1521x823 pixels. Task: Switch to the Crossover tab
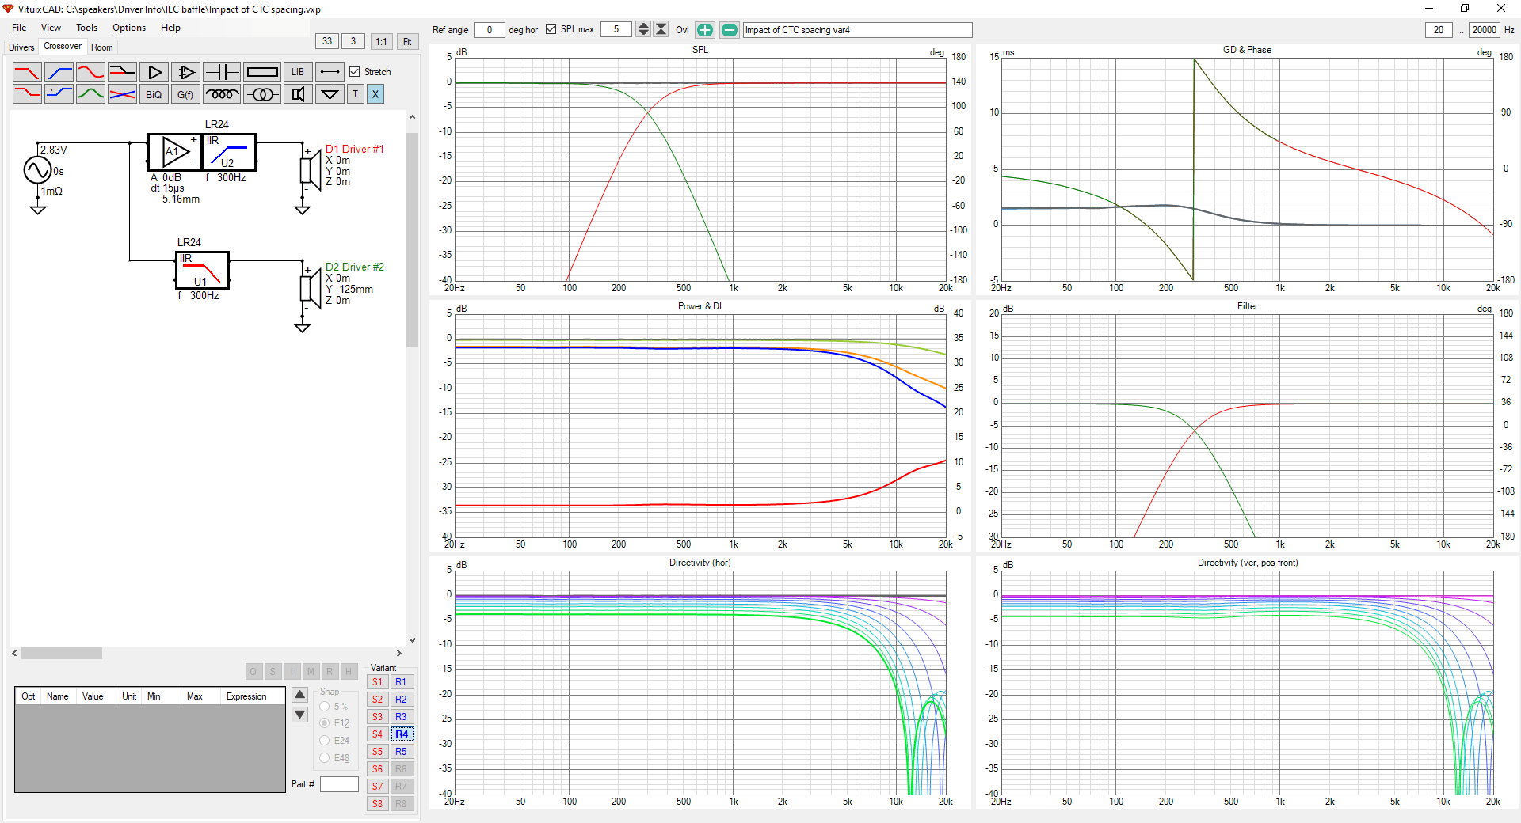pos(63,47)
